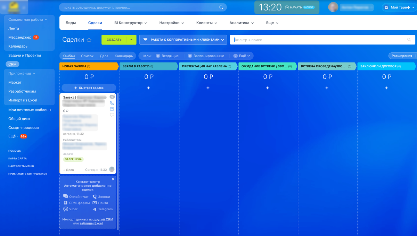The image size is (417, 236).
Task: Expand the Клиенты menu
Action: coord(207,23)
